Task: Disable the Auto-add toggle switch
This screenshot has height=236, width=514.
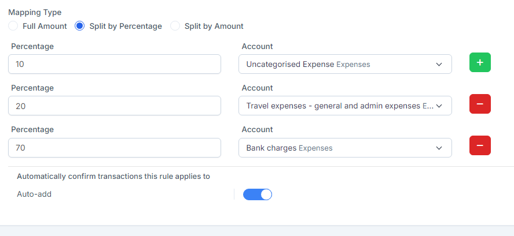Action: point(258,194)
